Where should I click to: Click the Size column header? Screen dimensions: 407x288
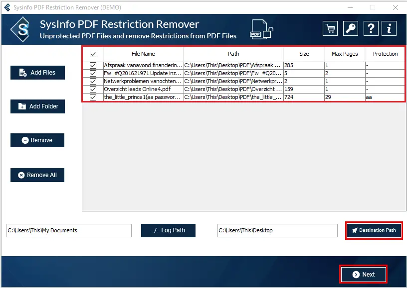(x=304, y=54)
